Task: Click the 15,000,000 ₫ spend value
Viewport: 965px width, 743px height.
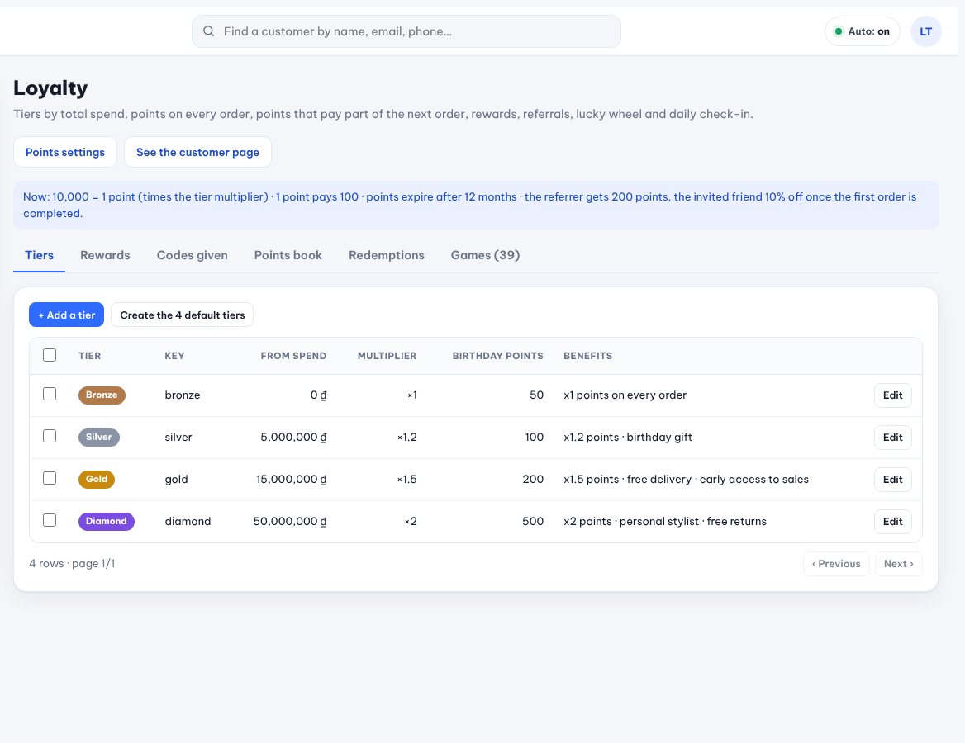Action: (291, 479)
